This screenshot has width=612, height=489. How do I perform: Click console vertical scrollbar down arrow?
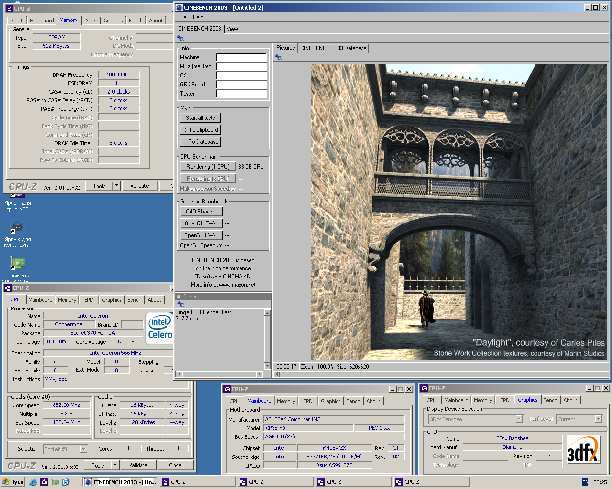267,367
